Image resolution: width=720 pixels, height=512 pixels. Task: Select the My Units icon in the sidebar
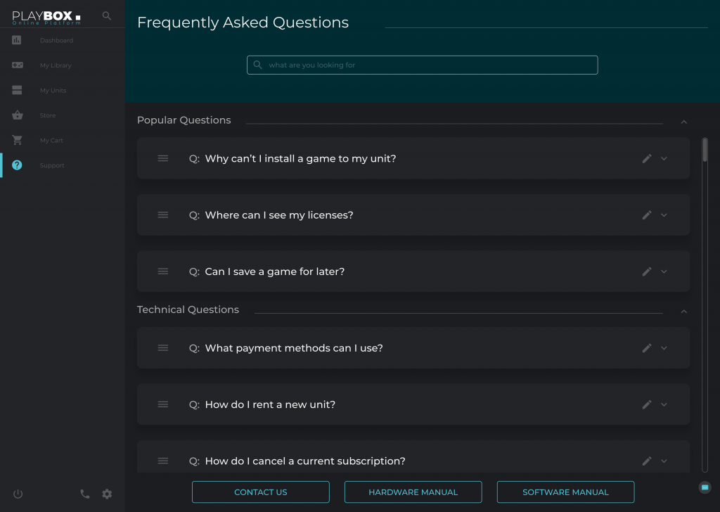tap(17, 90)
